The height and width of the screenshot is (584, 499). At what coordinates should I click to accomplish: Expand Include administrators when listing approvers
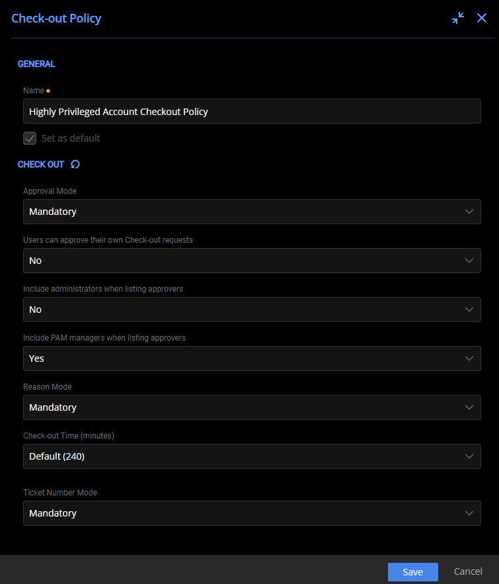[251, 310]
